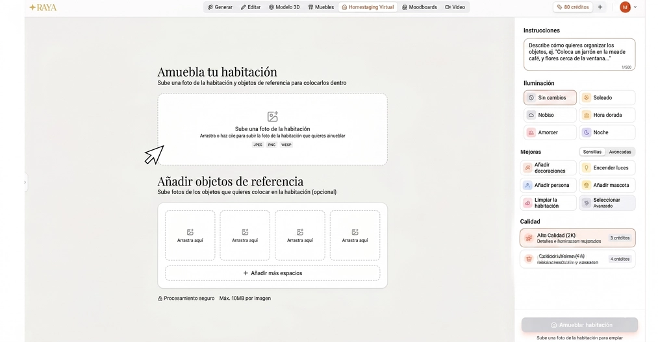658x342 pixels.
Task: Switch Mejoras to Sensillas
Action: click(592, 152)
